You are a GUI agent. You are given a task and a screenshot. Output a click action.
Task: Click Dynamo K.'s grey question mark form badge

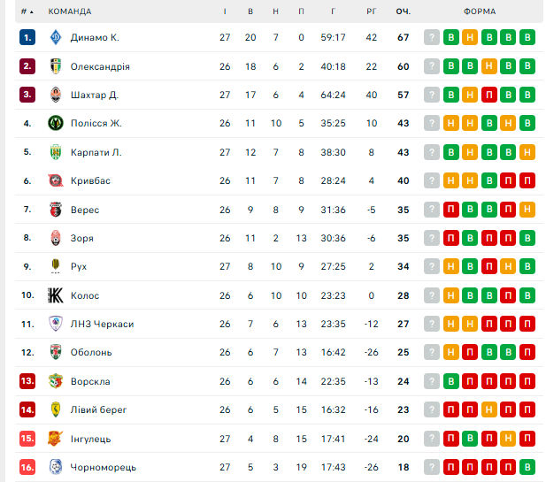(x=431, y=37)
